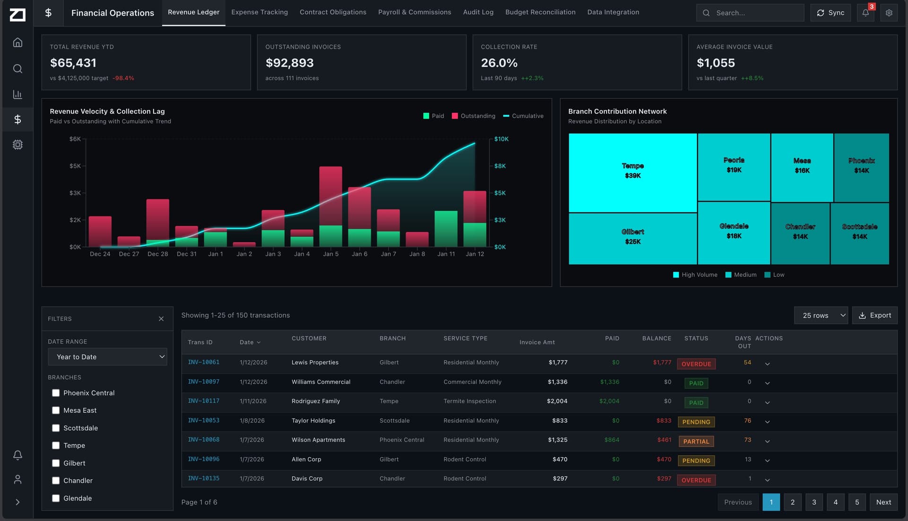Open the Analytics bar-chart icon in sidebar
The image size is (908, 521).
17,94
